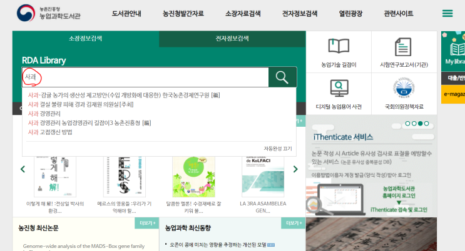465x251 pixels.
Task: Select suggestion 사과 고접갱신 방법
Action: 50,132
